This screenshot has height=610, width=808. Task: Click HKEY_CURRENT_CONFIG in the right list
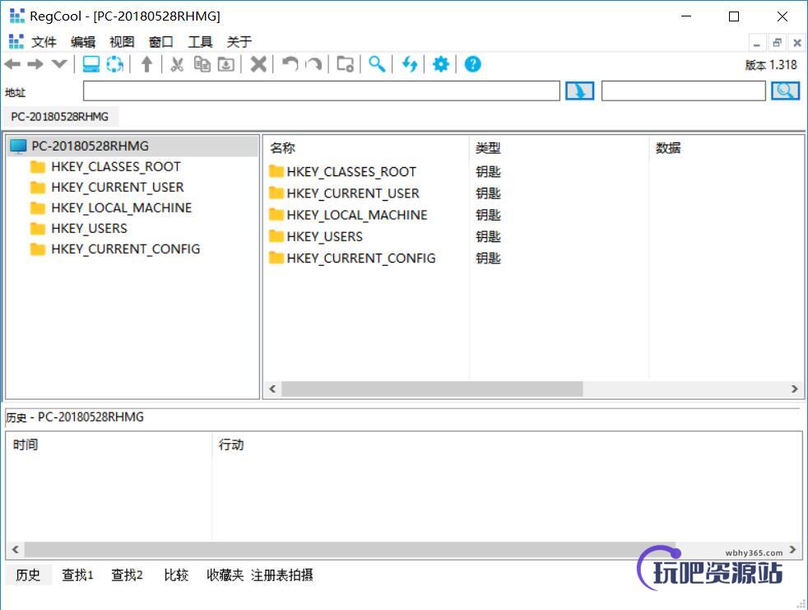(361, 258)
